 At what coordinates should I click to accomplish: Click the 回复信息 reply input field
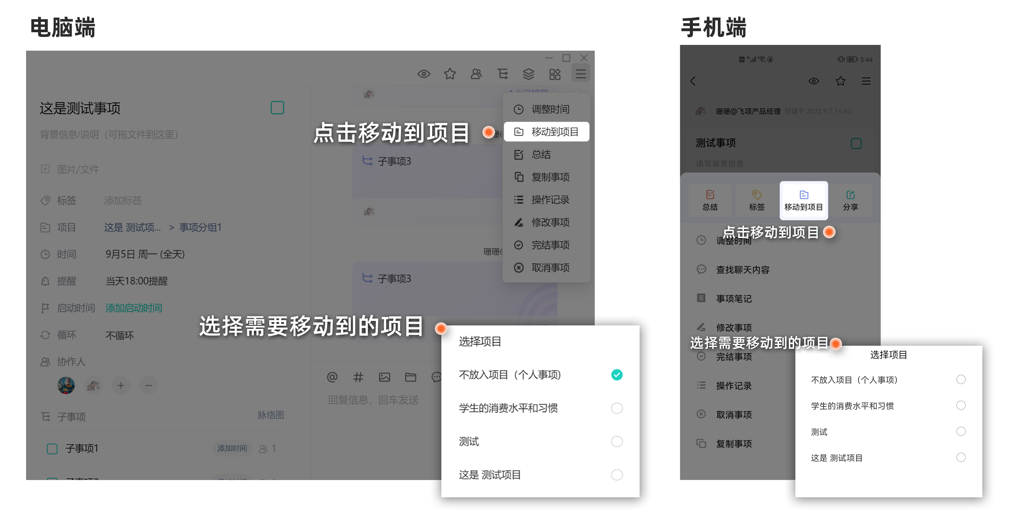pyautogui.click(x=373, y=400)
